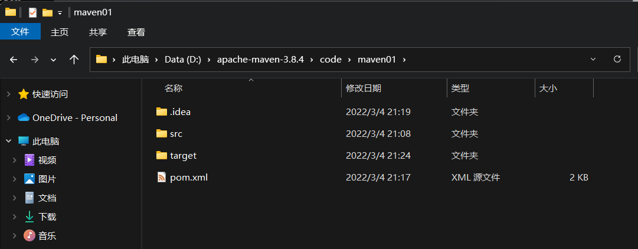The height and width of the screenshot is (249, 638).
Task: Click the Up one level arrow
Action: [x=74, y=60]
